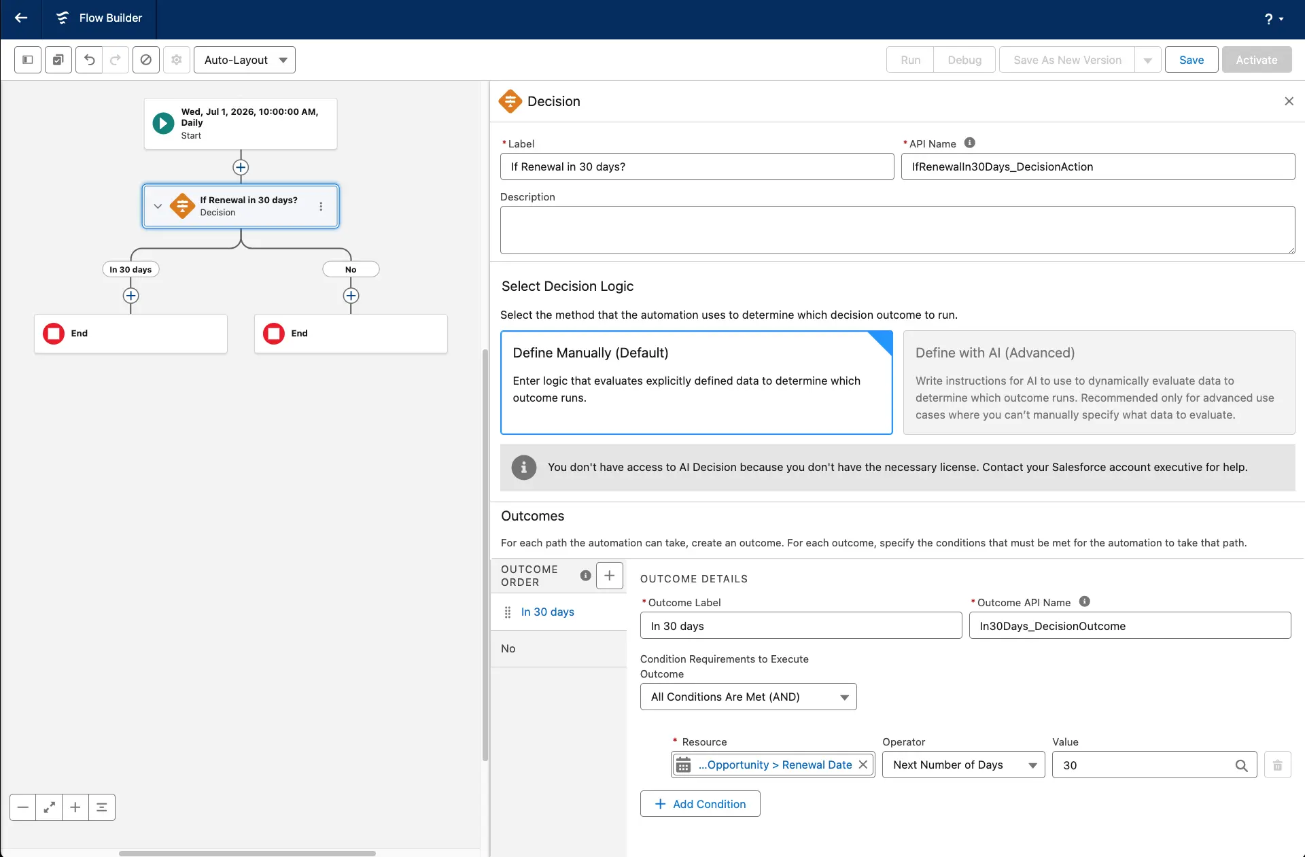This screenshot has width=1305, height=857.
Task: Clear the Renewal Date resource selection
Action: click(863, 765)
